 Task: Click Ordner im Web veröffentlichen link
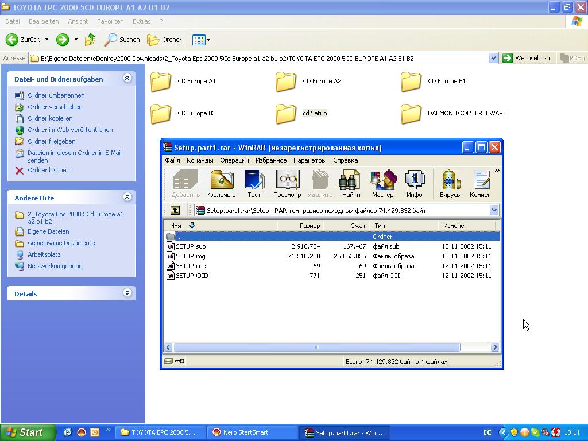[70, 130]
